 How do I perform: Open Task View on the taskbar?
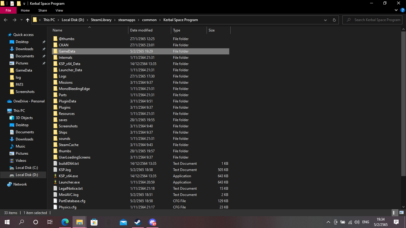coord(50,222)
